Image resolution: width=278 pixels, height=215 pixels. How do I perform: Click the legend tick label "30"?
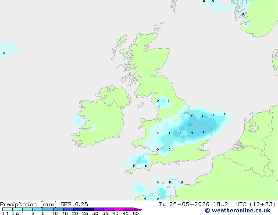[96, 213]
